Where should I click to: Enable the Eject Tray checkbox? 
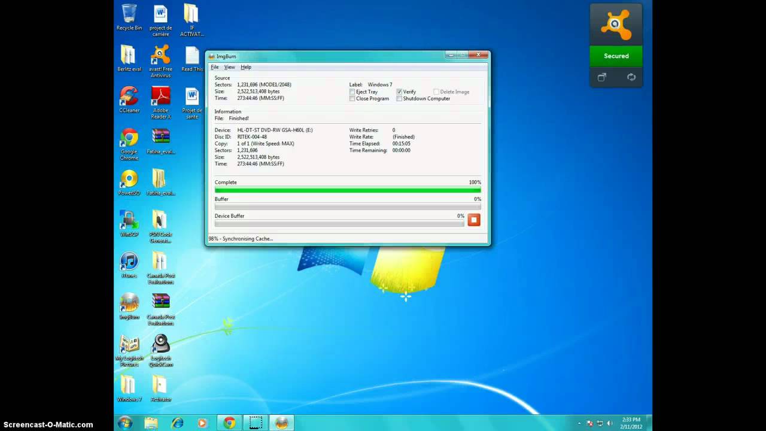pyautogui.click(x=352, y=92)
